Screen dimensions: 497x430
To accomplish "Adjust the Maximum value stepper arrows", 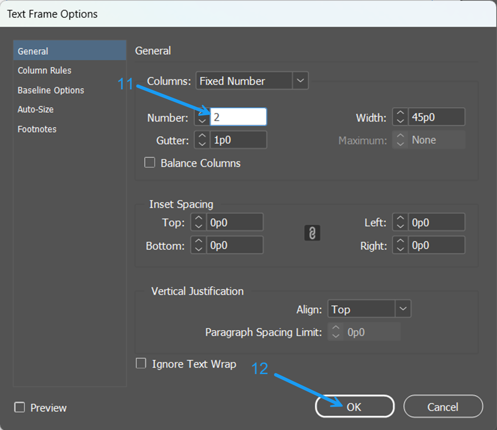I will (400, 140).
